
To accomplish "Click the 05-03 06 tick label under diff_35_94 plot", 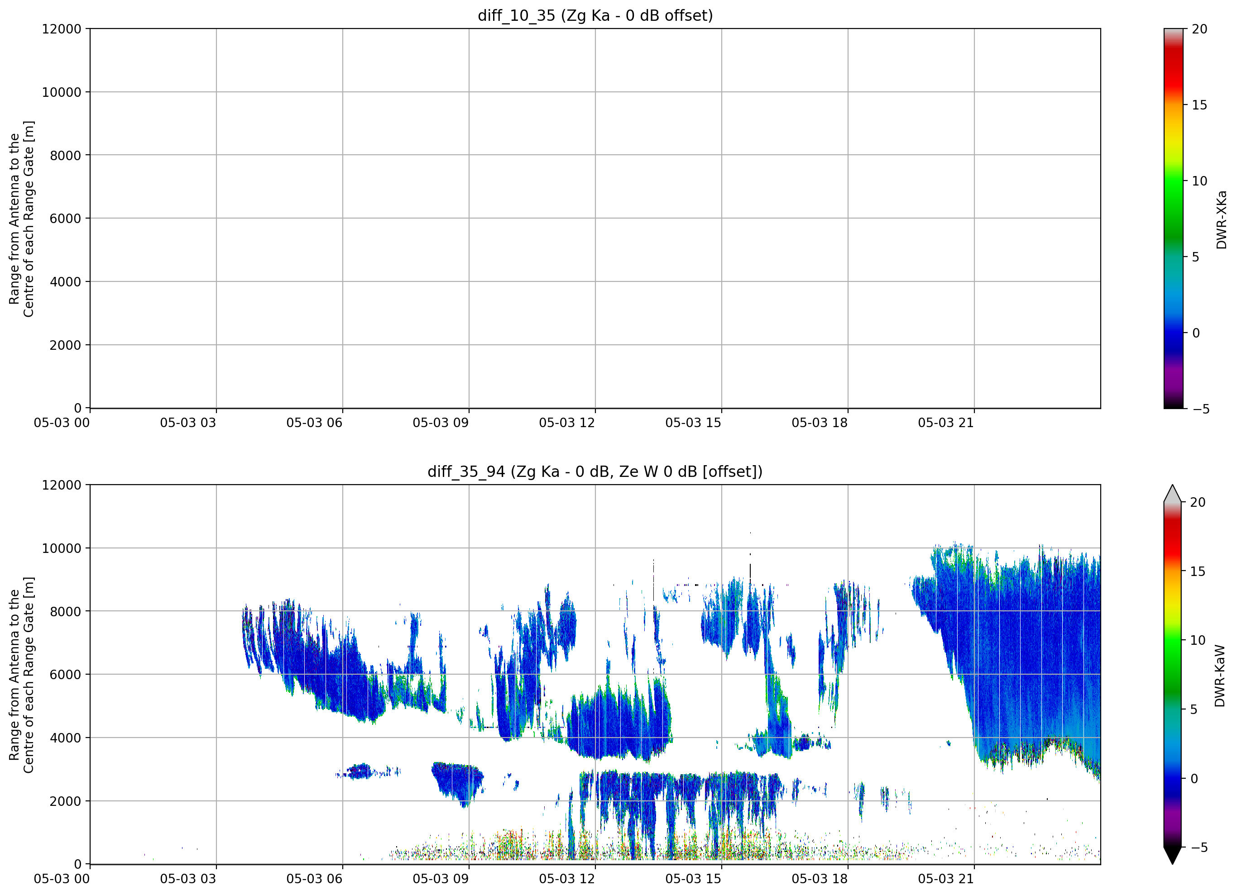I will click(x=314, y=879).
